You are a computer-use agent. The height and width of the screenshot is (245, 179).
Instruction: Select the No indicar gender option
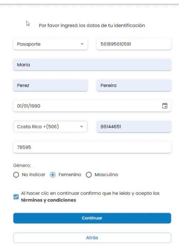16,175
